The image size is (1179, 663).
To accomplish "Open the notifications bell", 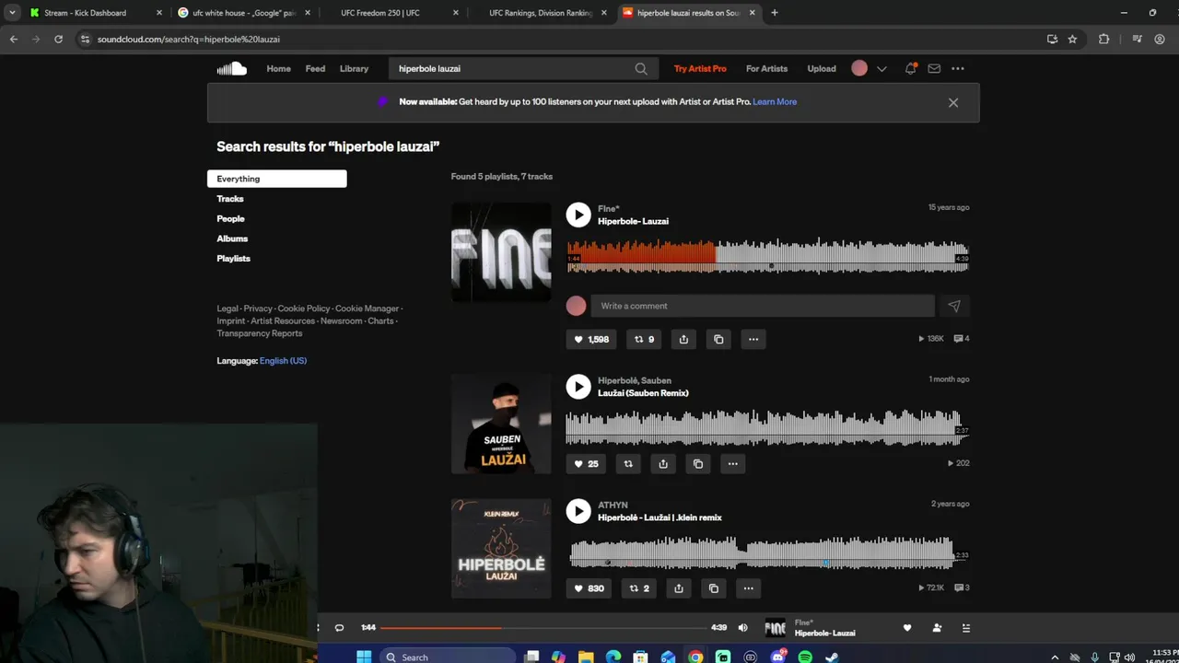I will tap(910, 68).
